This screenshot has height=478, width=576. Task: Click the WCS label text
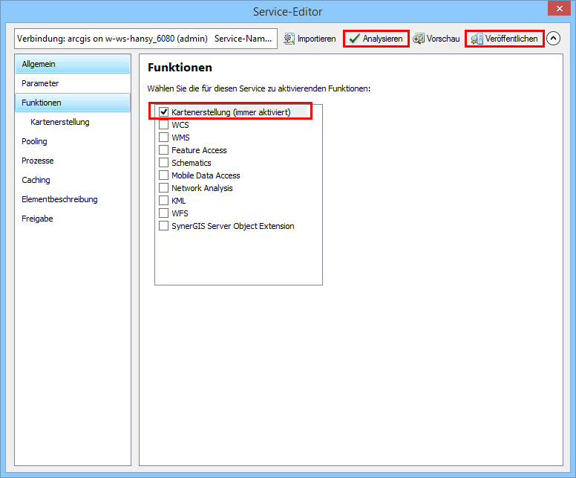pos(180,125)
